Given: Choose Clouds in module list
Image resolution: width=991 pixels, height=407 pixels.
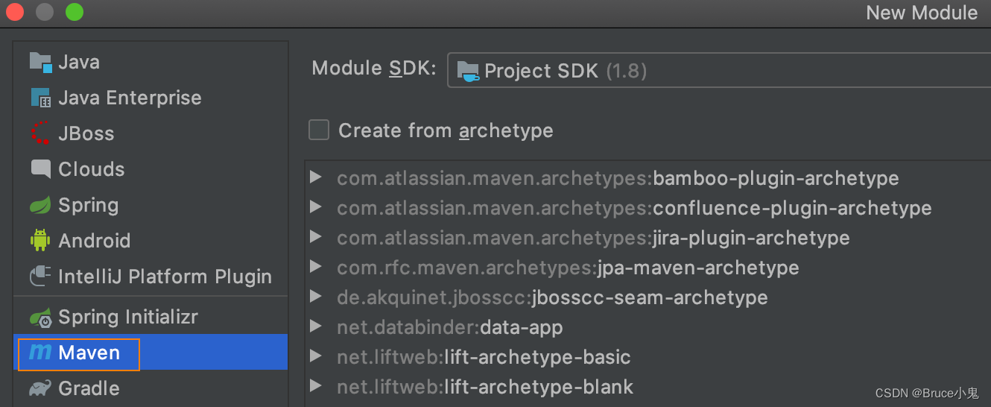Looking at the screenshot, I should coord(151,169).
